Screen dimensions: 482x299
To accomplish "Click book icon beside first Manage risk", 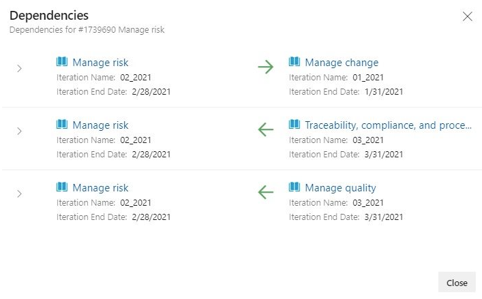I will (x=62, y=61).
